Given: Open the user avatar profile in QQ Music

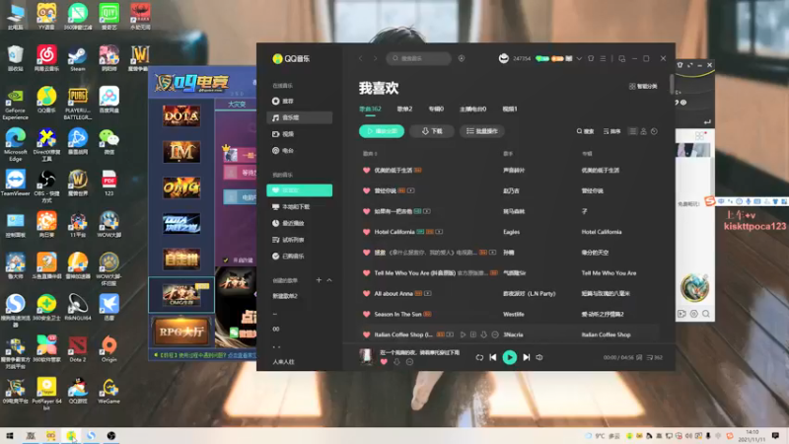Looking at the screenshot, I should 504,58.
